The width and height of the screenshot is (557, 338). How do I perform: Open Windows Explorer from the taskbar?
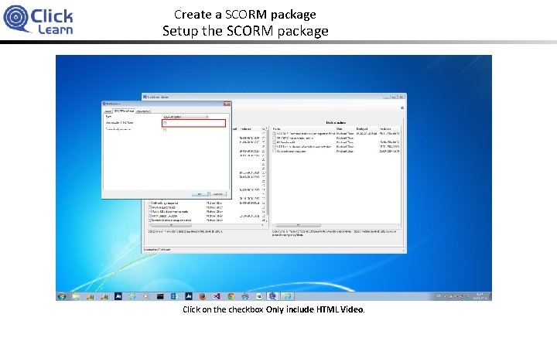(x=76, y=296)
